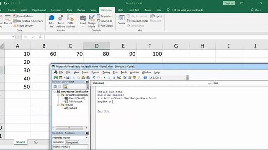The width and height of the screenshot is (268, 150).
Task: Toggle Design Mode icon in VBA toolbar
Action: coord(119,77)
